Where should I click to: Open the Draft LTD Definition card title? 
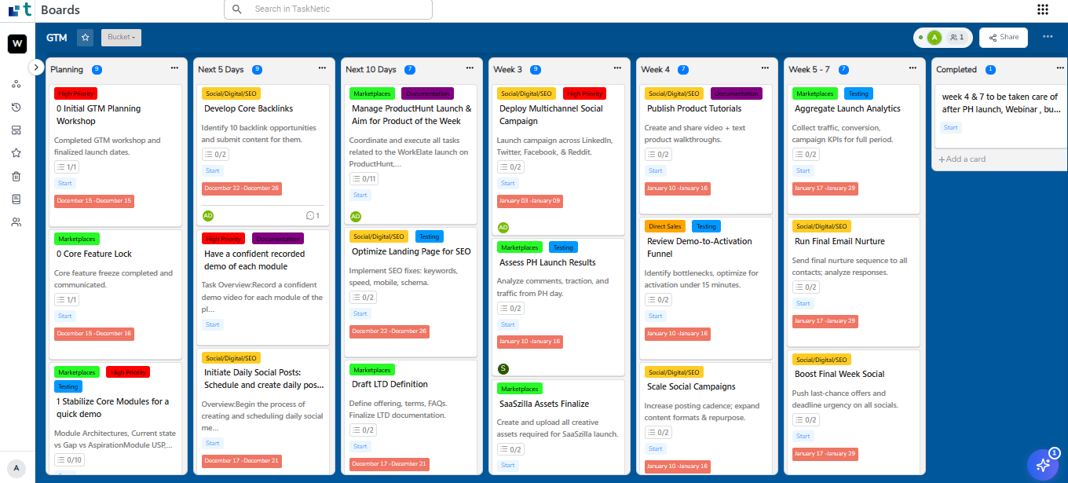390,384
